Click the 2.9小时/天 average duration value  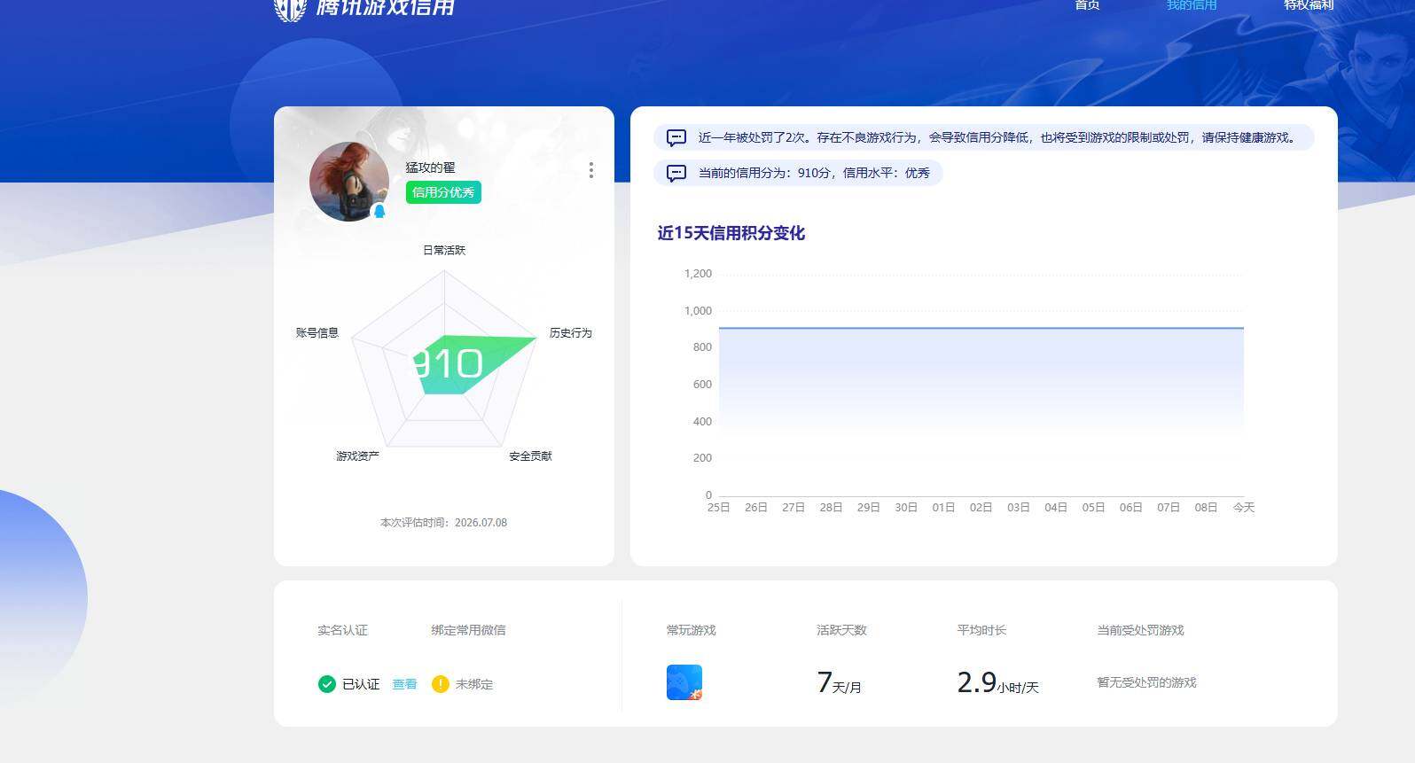(x=997, y=682)
